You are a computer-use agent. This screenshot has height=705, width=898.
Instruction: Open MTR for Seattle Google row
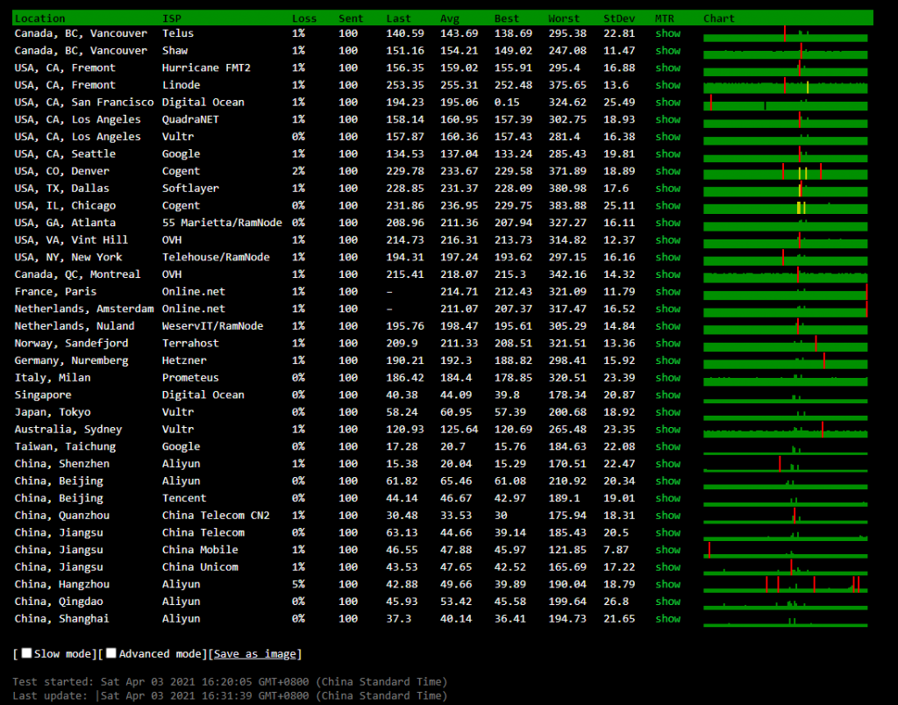coord(667,154)
